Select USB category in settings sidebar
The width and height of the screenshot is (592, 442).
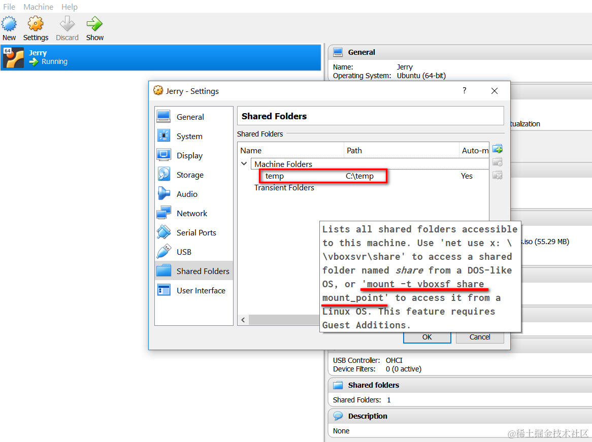(x=194, y=252)
